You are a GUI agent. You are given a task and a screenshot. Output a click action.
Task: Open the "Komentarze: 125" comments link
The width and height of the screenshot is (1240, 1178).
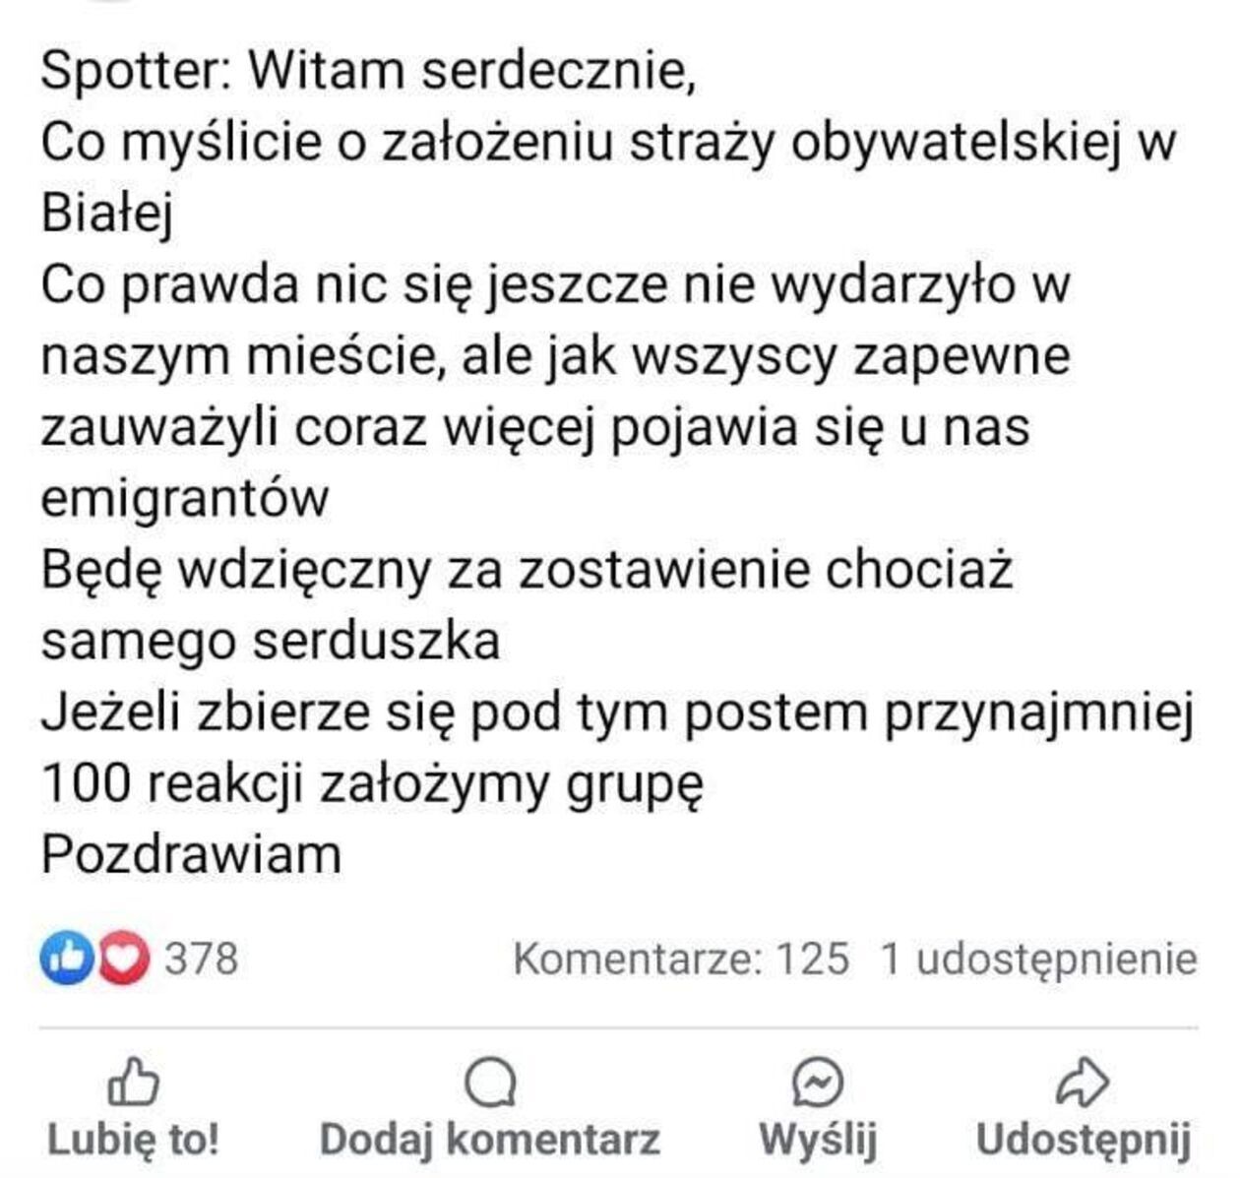[680, 958]
